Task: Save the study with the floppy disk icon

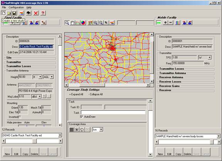Action: pyautogui.click(x=14, y=13)
